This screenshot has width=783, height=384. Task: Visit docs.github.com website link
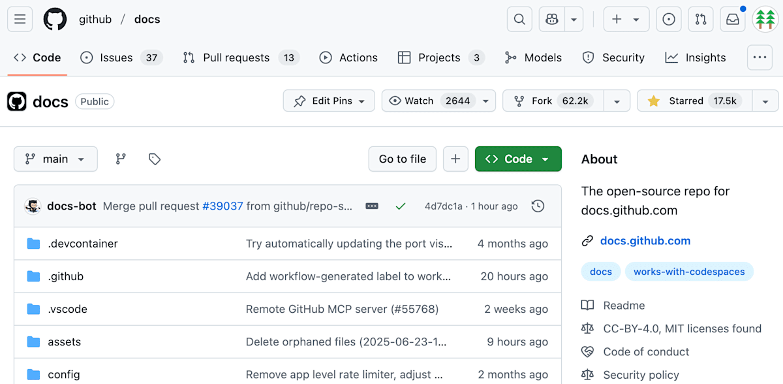click(645, 240)
